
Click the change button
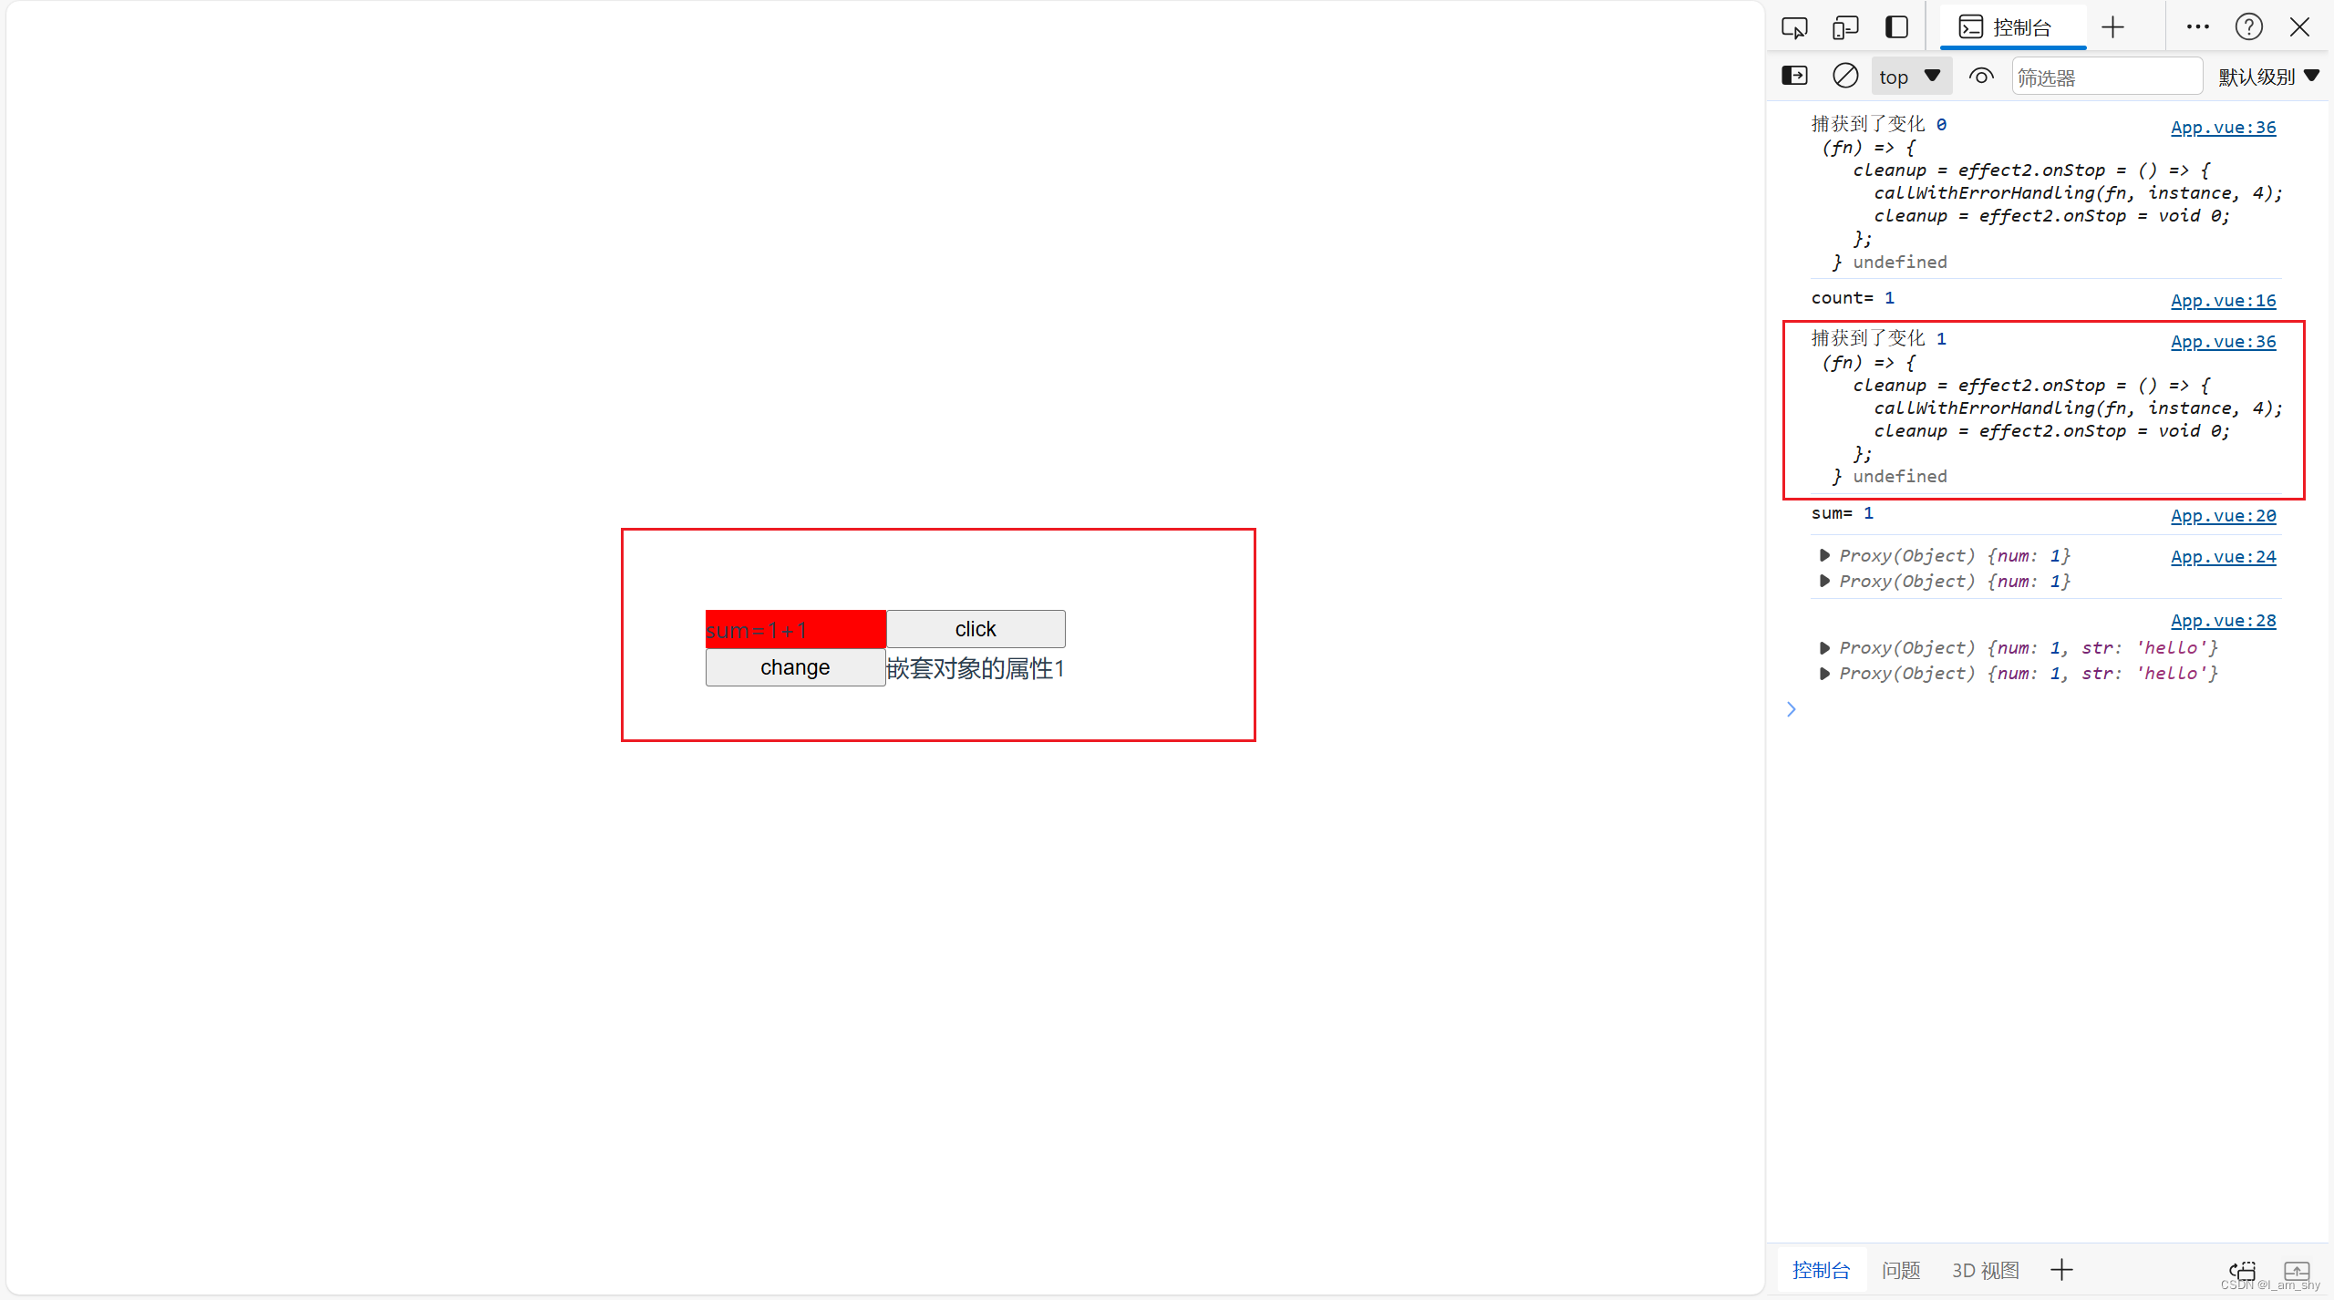pos(792,669)
